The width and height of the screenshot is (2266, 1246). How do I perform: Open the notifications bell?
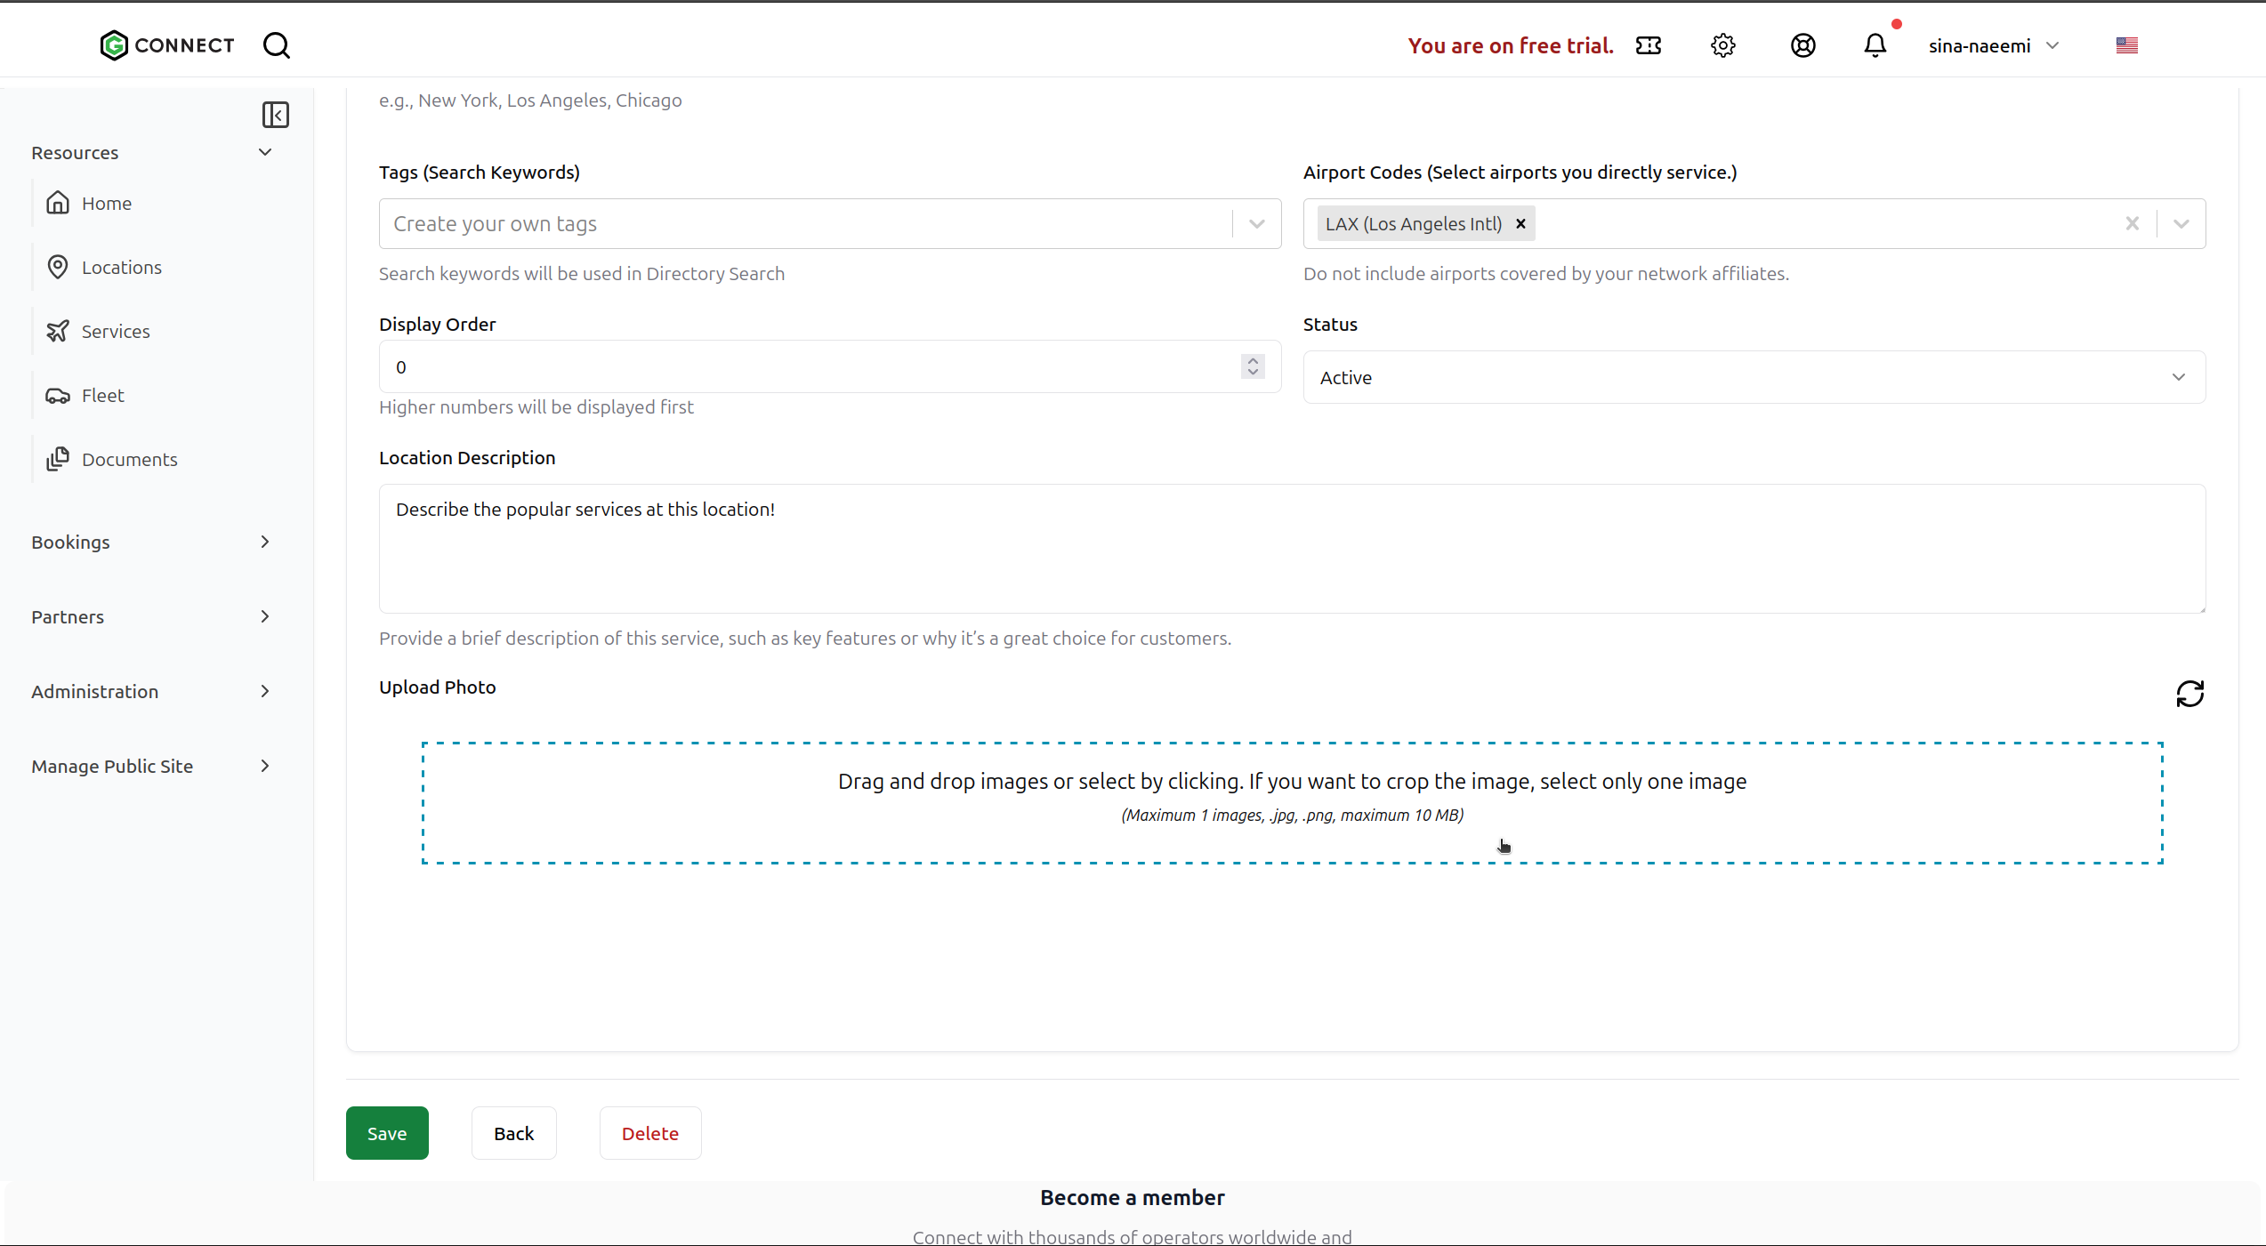(1875, 45)
